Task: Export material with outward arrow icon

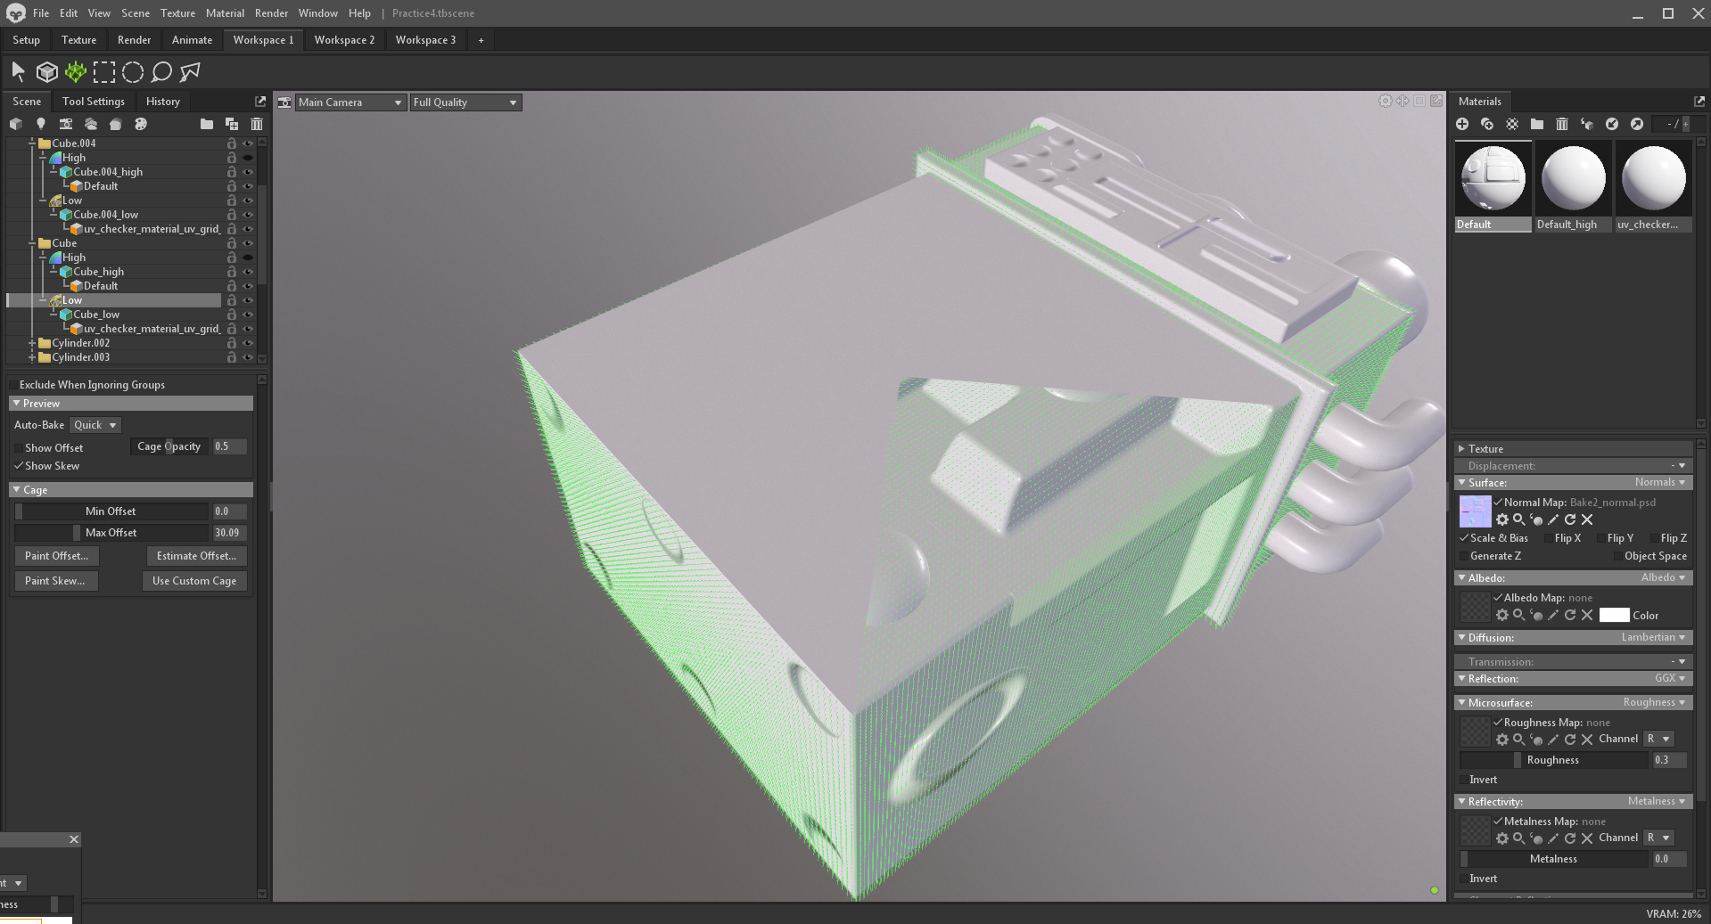Action: pyautogui.click(x=1637, y=124)
